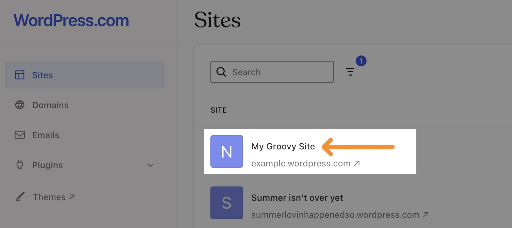Open the WordPress.com logo link
Screen dimensions: 512x228
click(x=71, y=20)
